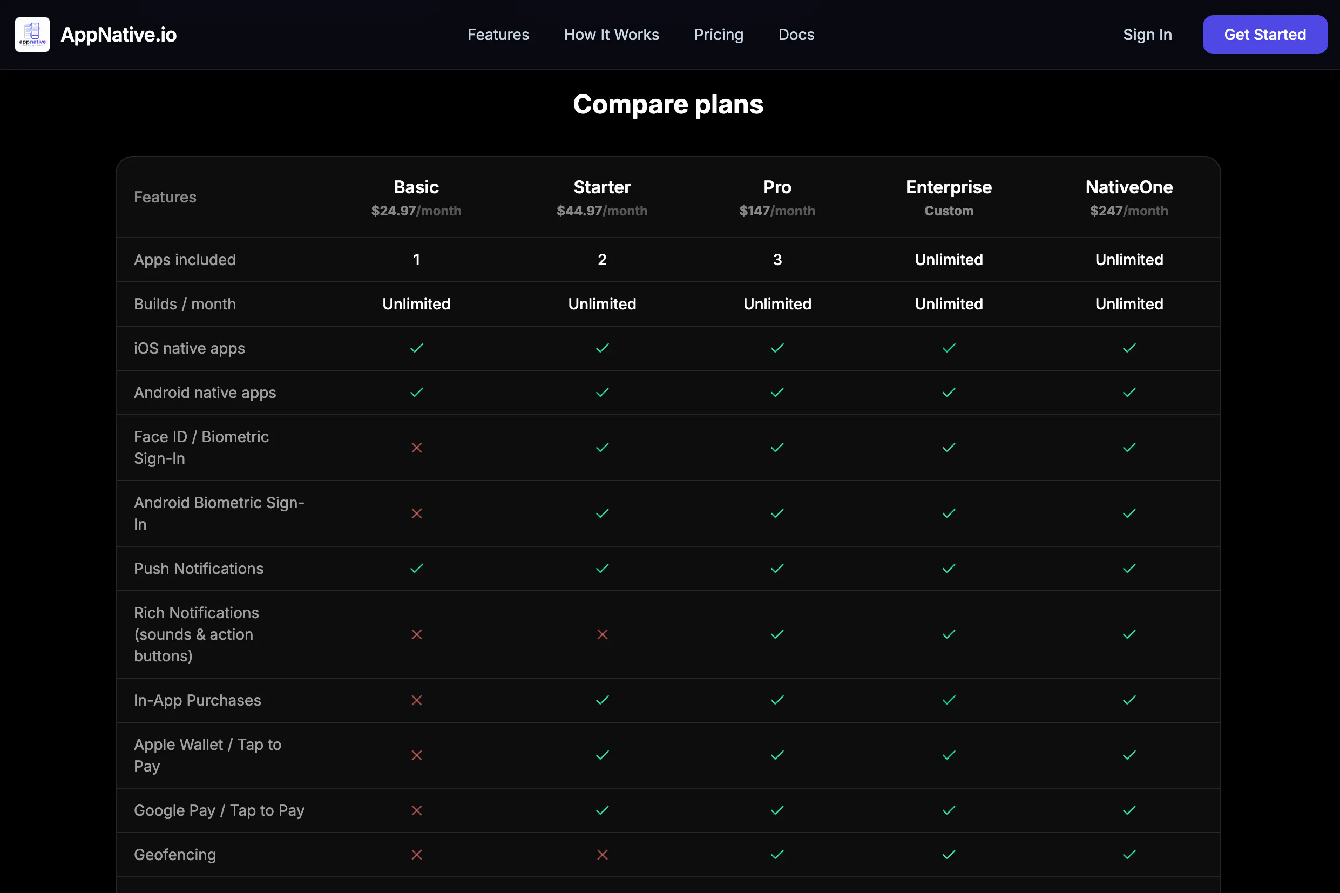The height and width of the screenshot is (893, 1340).
Task: Click the Geofencing checkmark for Pro
Action: (x=777, y=855)
